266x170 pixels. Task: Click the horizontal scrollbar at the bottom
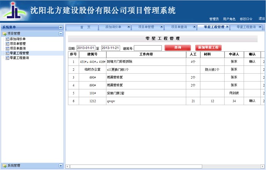tap(163, 167)
